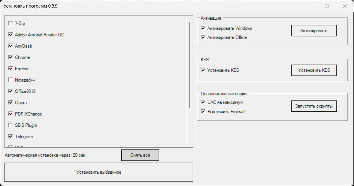Toggle Активировать Windows checkbox

point(203,28)
